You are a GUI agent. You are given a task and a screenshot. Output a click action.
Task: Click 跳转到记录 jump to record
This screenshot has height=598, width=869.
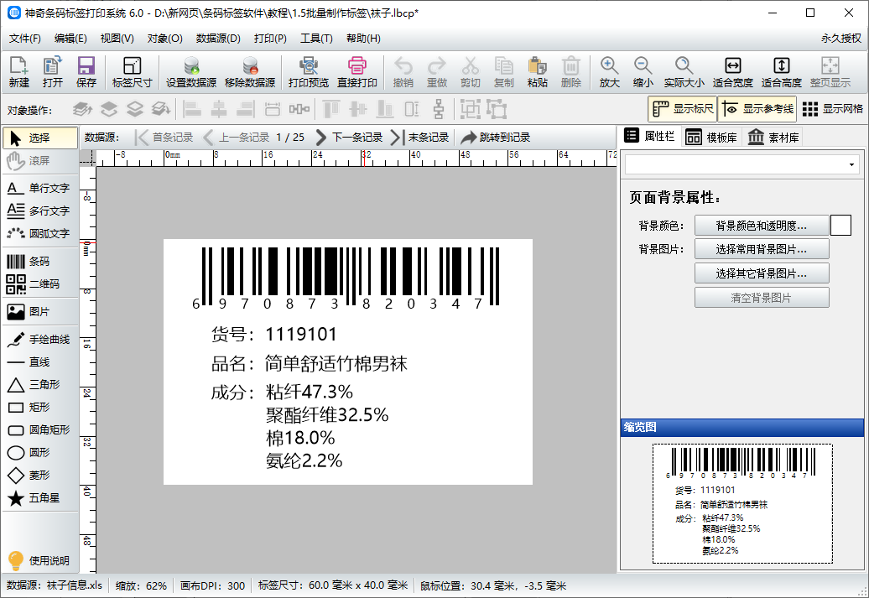pyautogui.click(x=496, y=138)
